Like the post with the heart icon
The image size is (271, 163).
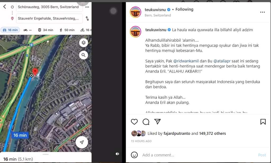click(134, 122)
